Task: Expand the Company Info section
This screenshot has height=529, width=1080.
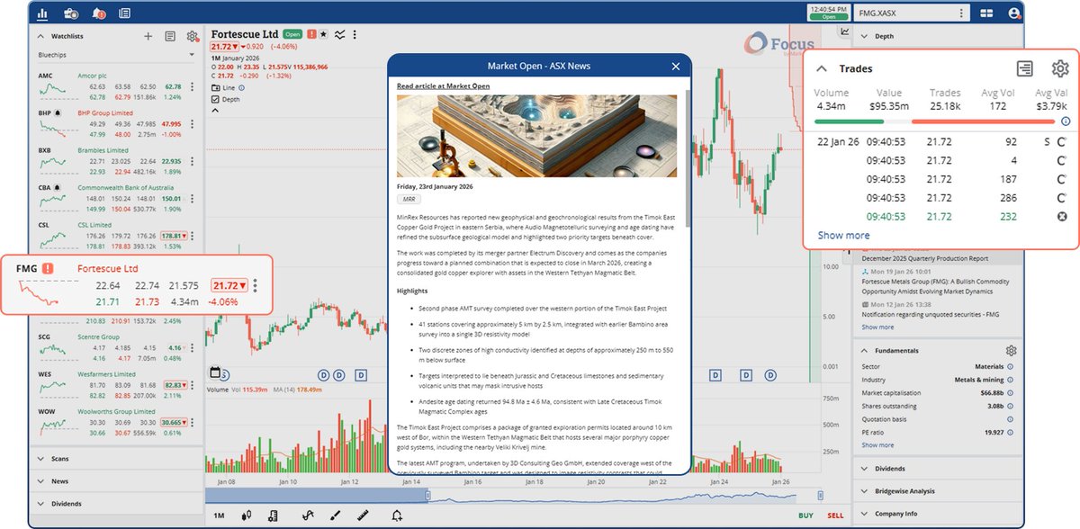Action: point(864,514)
